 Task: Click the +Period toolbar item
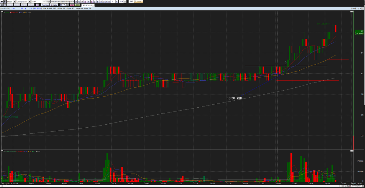pyautogui.click(x=24, y=5)
